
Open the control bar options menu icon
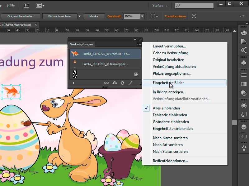coord(242,16)
